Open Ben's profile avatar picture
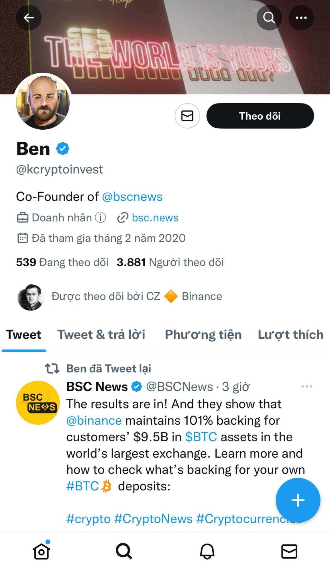This screenshot has height=571, width=330. (x=43, y=102)
